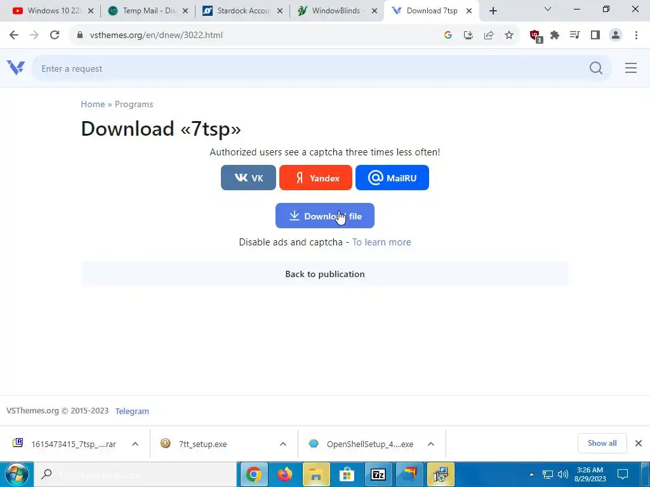Click the Download file button

[325, 216]
